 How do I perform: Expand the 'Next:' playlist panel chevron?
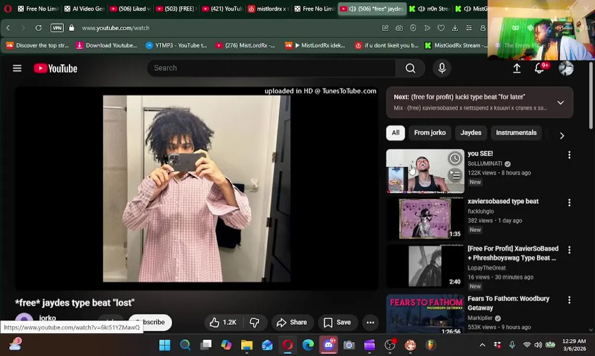pyautogui.click(x=560, y=102)
